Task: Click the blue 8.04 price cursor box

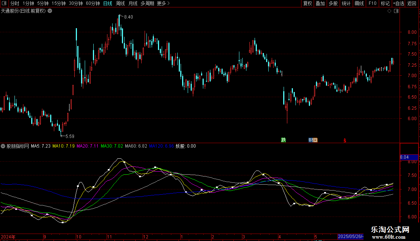Action: (409, 157)
